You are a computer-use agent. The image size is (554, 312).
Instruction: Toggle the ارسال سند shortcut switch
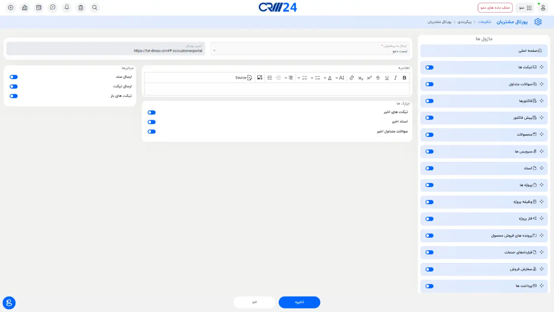pyautogui.click(x=14, y=77)
